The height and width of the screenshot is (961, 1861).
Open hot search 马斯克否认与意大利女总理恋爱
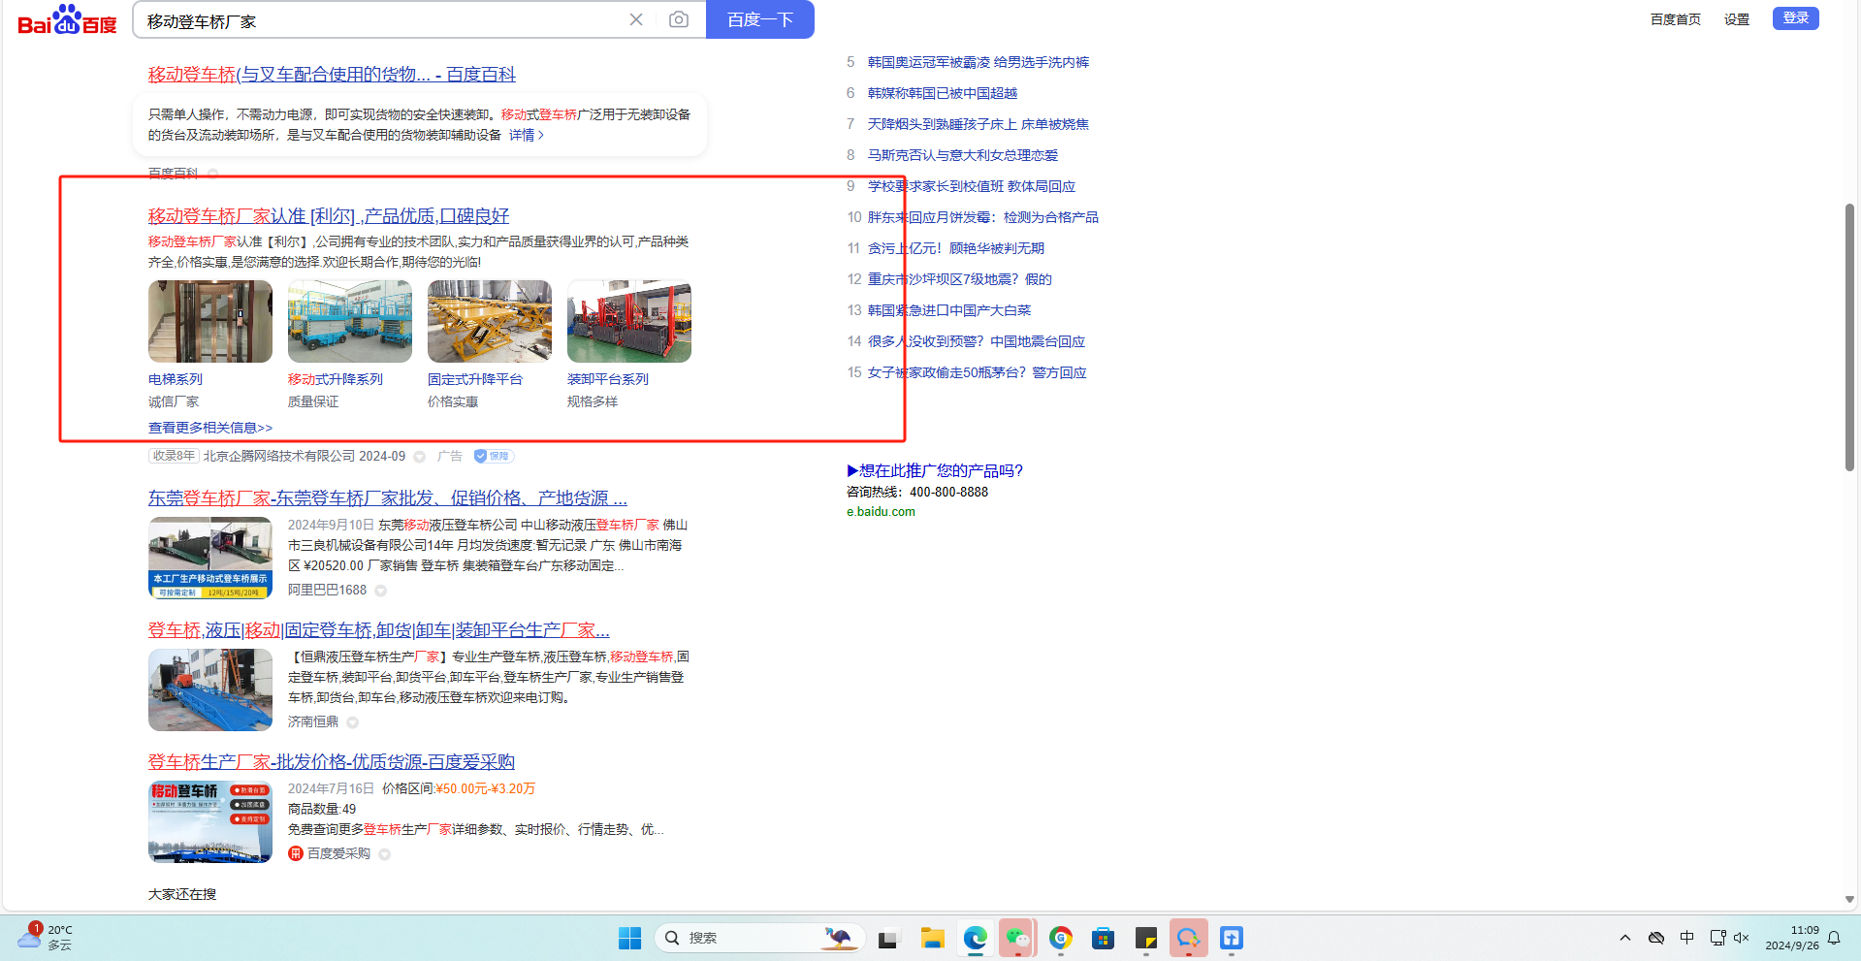[963, 155]
